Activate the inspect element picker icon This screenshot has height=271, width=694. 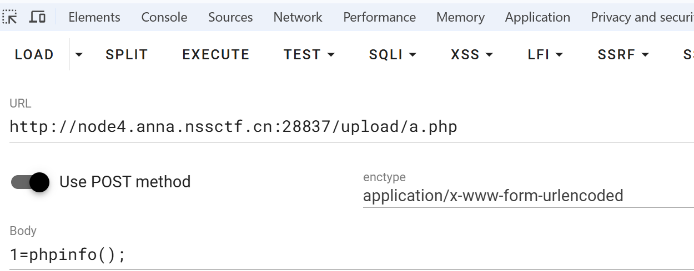coord(10,17)
